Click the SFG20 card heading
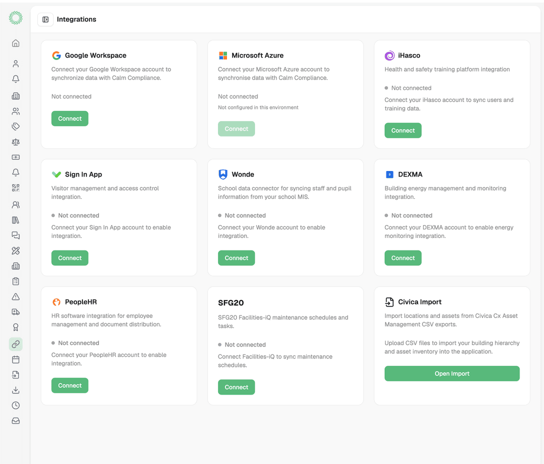 click(230, 303)
